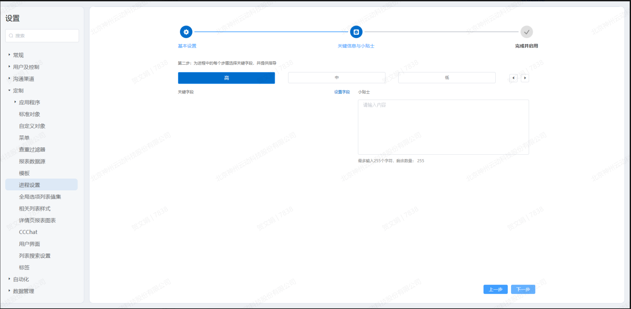Switch to the 低 stage tab
This screenshot has width=631, height=309.
[447, 78]
